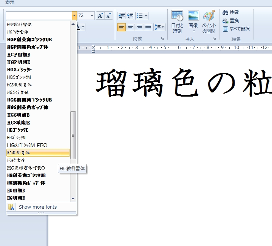Screen dimensions: 272x246
Task: Align text left
Action: click(121, 27)
